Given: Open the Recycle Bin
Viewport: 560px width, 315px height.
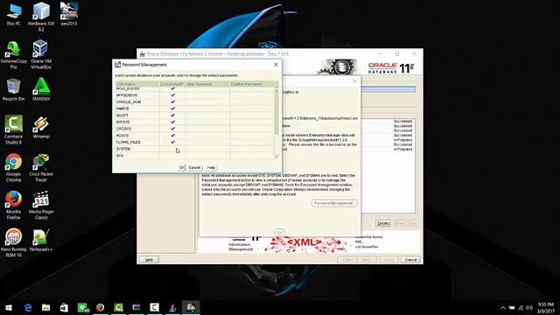Looking at the screenshot, I should click(x=14, y=90).
